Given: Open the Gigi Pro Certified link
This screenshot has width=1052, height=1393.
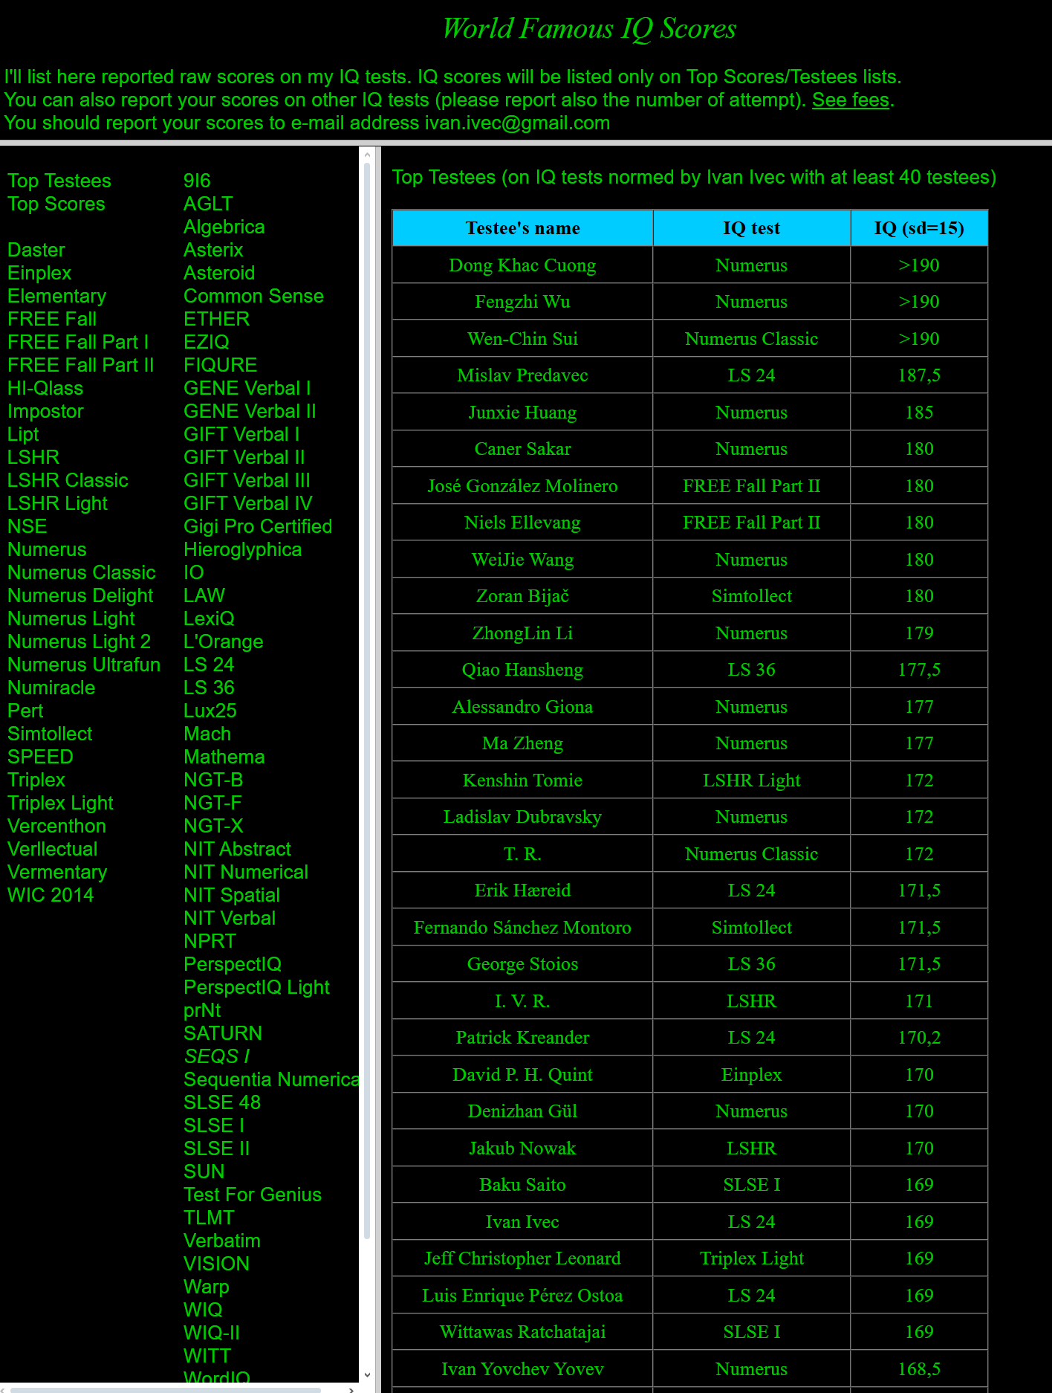Looking at the screenshot, I should (x=258, y=526).
